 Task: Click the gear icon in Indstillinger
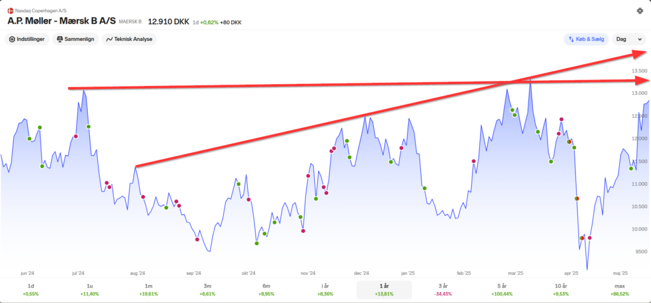coord(11,39)
